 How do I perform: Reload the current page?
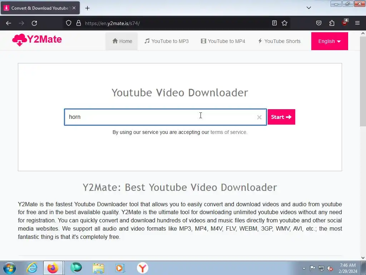(34, 23)
